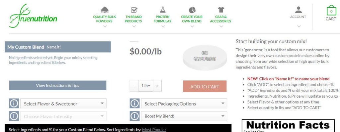Click the Protein Formulas flask icon
The width and height of the screenshot is (340, 132).
[x=163, y=10]
